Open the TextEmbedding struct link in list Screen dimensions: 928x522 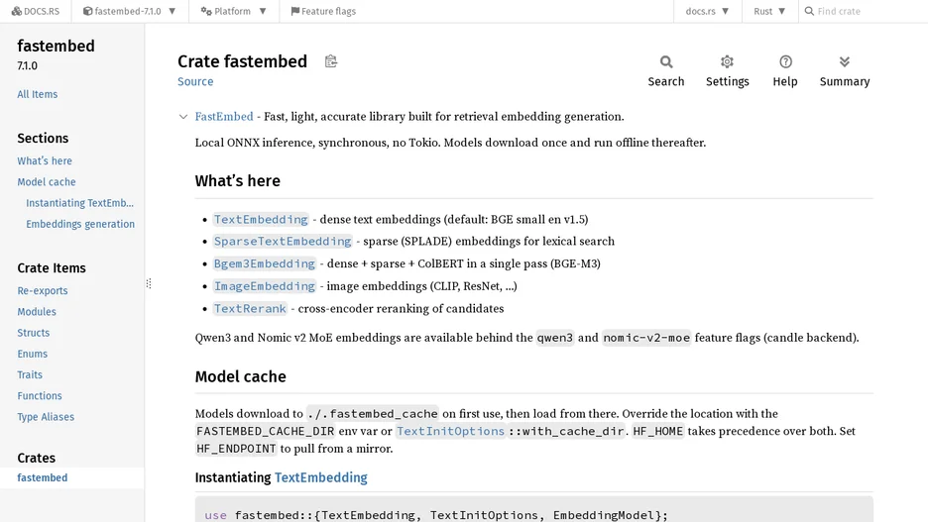pyautogui.click(x=261, y=219)
